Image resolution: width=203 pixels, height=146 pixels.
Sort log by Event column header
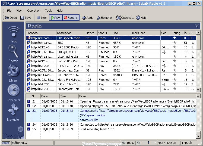click(137, 96)
